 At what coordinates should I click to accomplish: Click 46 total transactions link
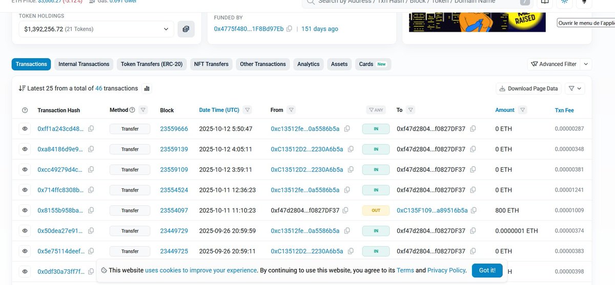click(x=98, y=88)
